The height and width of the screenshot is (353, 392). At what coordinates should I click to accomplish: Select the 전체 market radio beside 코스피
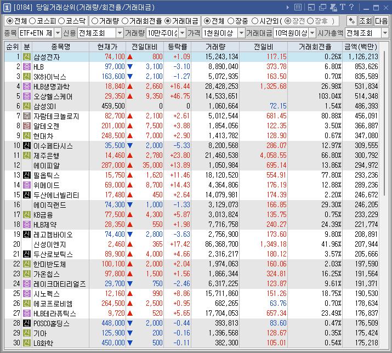click(x=9, y=21)
